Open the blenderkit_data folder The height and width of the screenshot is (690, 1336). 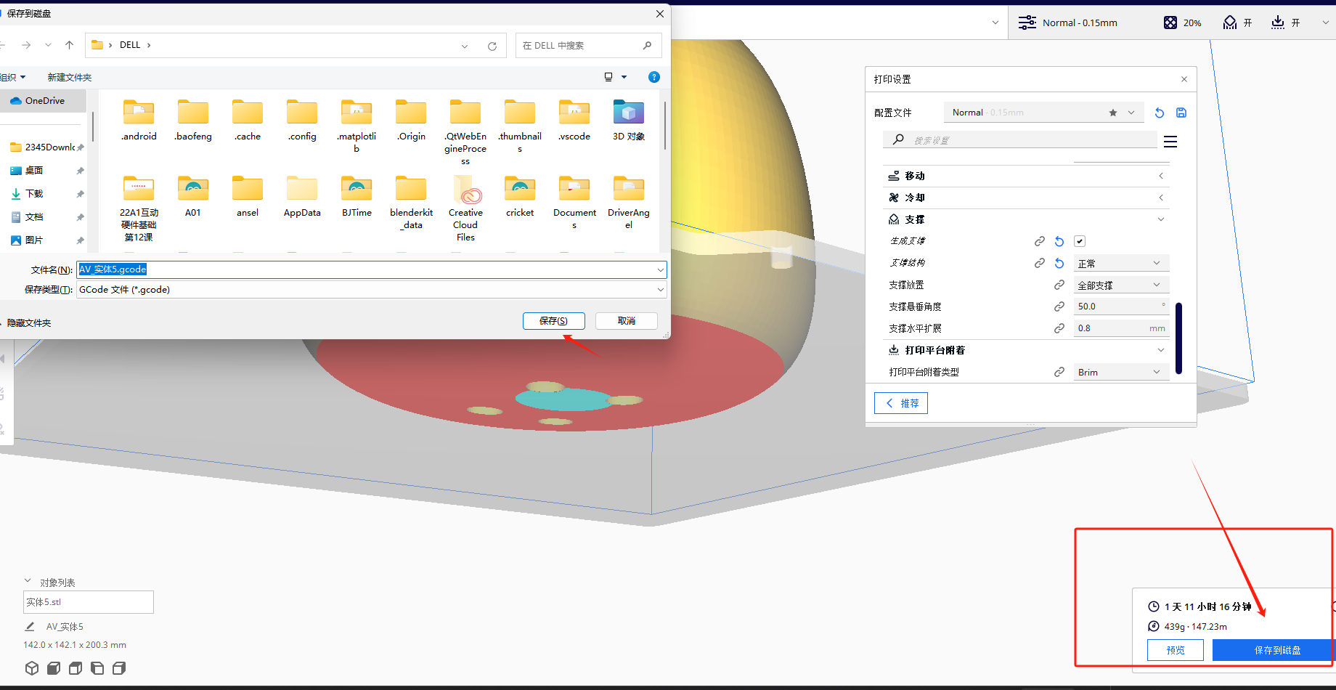(411, 203)
